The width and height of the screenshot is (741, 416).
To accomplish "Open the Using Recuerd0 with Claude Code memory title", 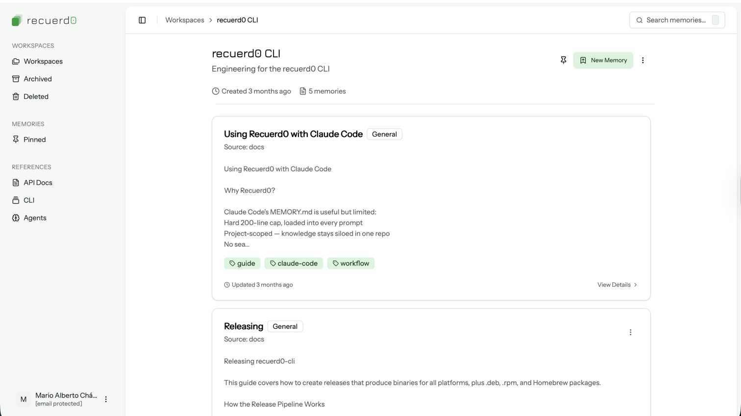I will (x=293, y=134).
